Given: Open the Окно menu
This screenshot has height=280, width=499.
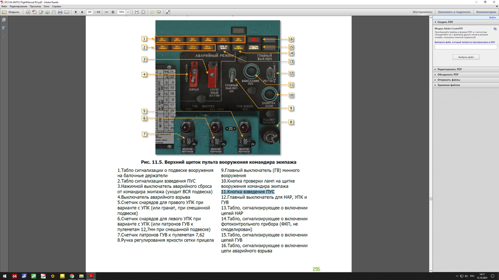Looking at the screenshot, I should pos(46,6).
